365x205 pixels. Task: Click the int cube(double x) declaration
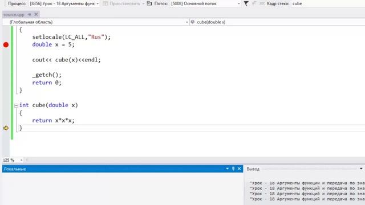pos(48,105)
